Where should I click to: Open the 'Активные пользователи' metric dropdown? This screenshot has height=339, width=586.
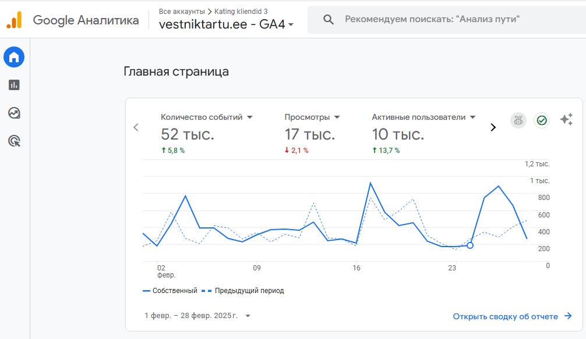click(x=423, y=117)
